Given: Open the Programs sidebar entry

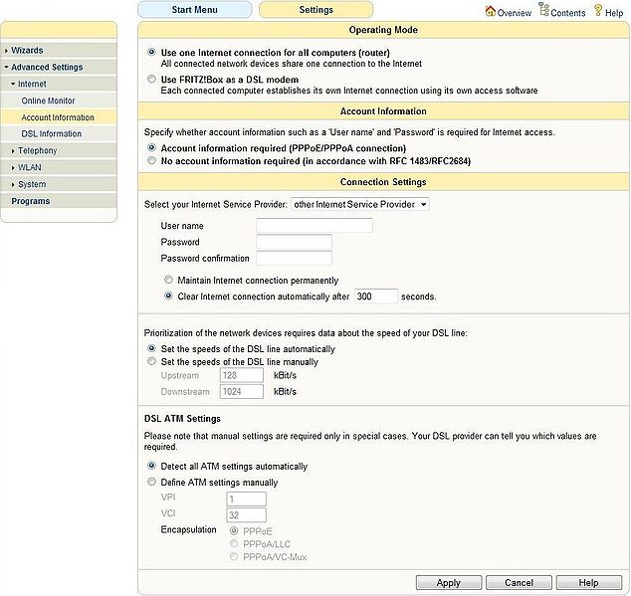Looking at the screenshot, I should point(59,201).
